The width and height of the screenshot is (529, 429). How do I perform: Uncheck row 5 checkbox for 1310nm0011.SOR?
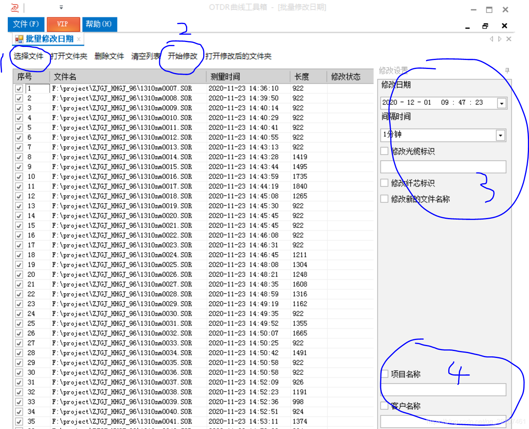pos(19,127)
